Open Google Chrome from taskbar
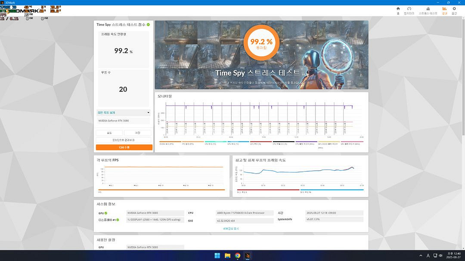 pos(238,256)
